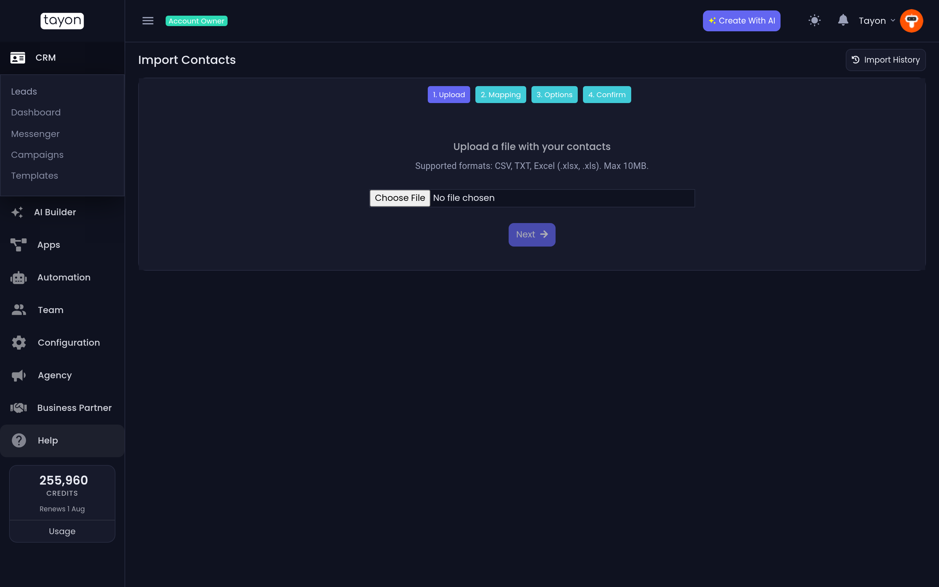Expand the AI Builder label
Viewport: 939px width, 587px height.
55,212
